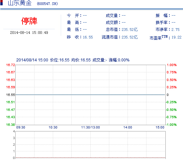Image resolution: width=183 pixels, height=160 pixels.
Task: Click the 市盈率TTM value 19.22
Action: click(x=176, y=37)
